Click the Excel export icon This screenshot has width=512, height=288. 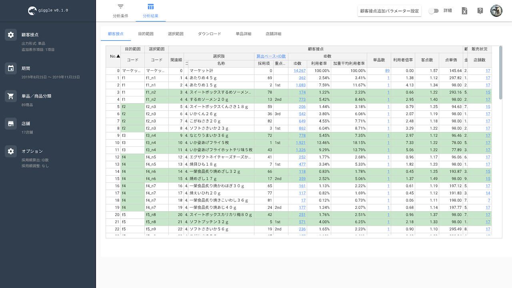click(464, 11)
